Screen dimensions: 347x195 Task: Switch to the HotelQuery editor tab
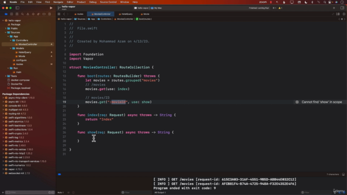click(x=125, y=14)
